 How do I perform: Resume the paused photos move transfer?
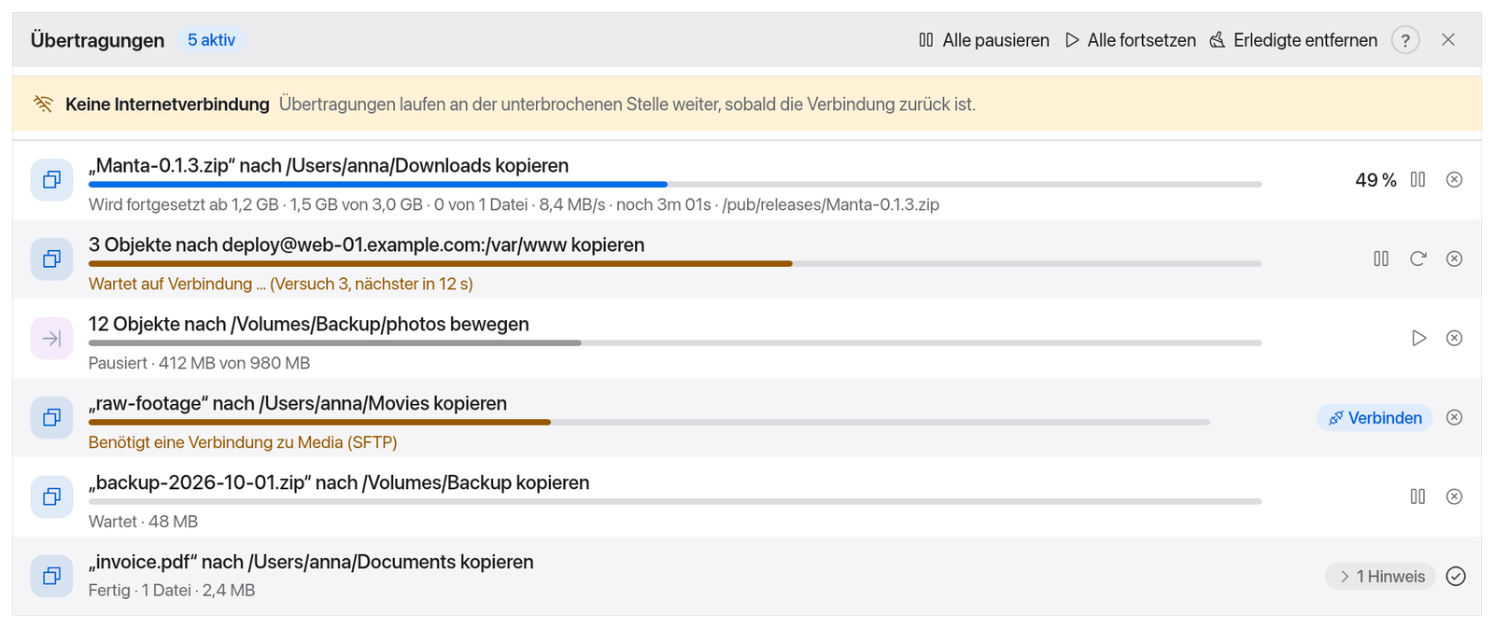point(1417,338)
